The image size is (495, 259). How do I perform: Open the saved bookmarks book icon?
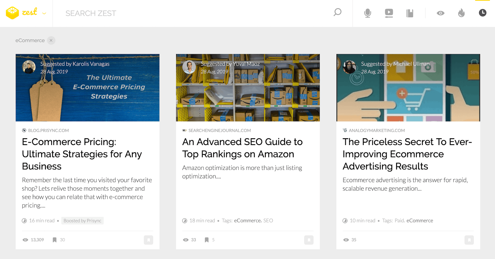pos(410,13)
